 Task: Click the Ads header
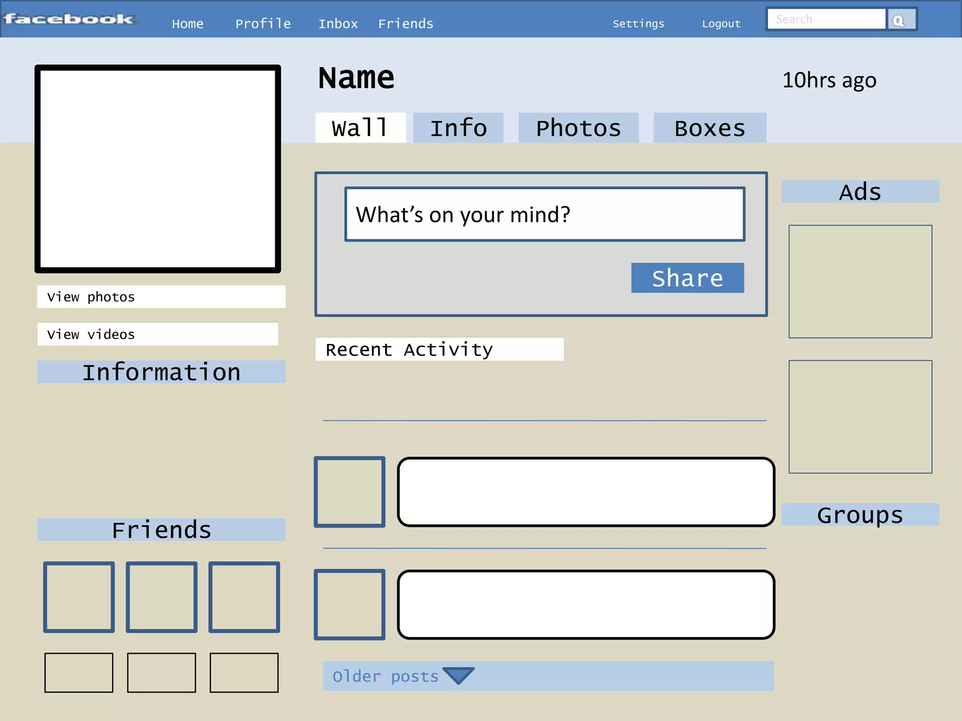[860, 192]
